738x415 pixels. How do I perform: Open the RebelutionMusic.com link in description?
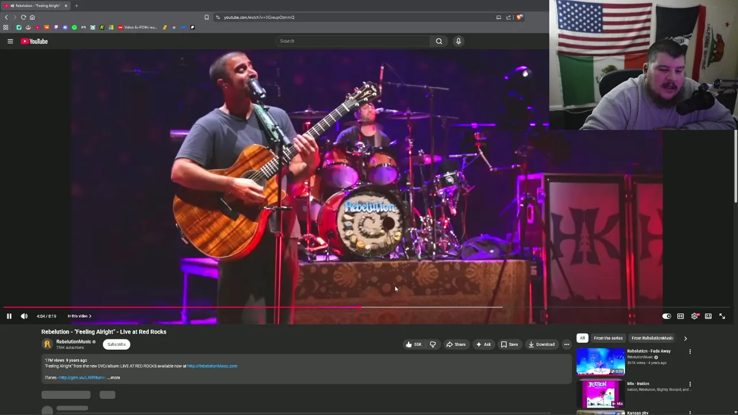point(212,366)
